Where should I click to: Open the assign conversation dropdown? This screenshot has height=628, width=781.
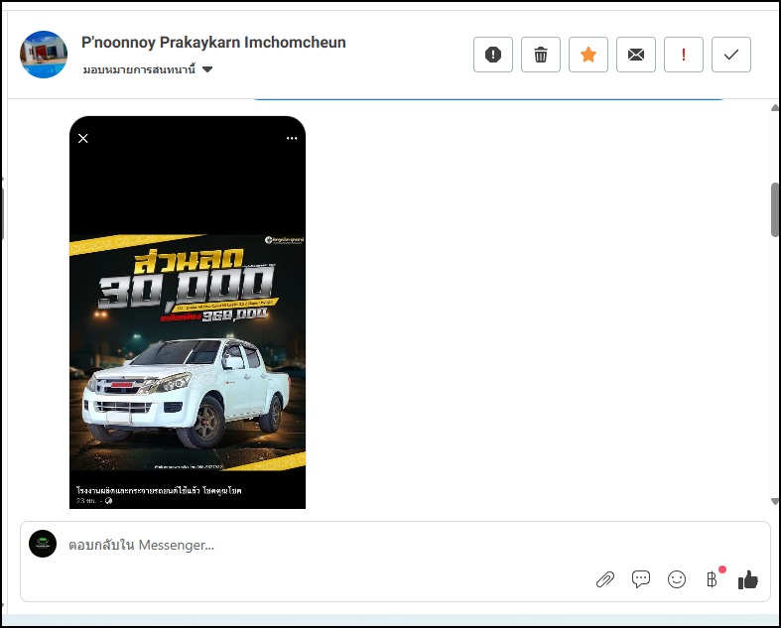pyautogui.click(x=148, y=69)
